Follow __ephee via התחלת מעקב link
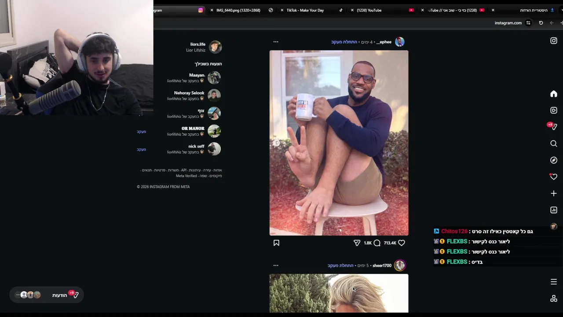This screenshot has height=317, width=563. pyautogui.click(x=344, y=42)
